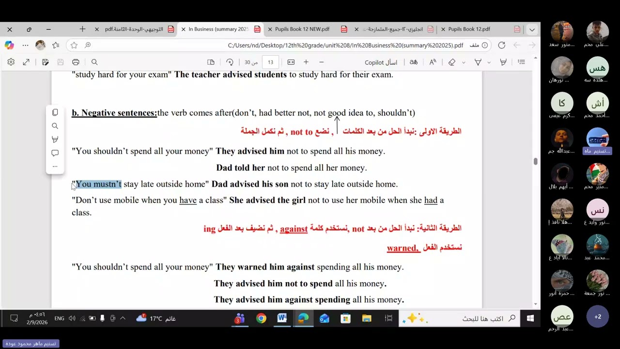Viewport: 620px width, 349px height.
Task: Open a new browser tab
Action: click(x=82, y=29)
